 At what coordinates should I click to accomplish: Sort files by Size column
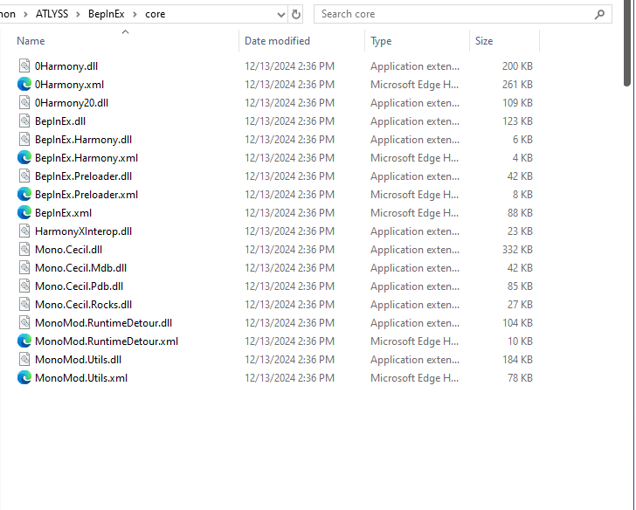click(484, 41)
